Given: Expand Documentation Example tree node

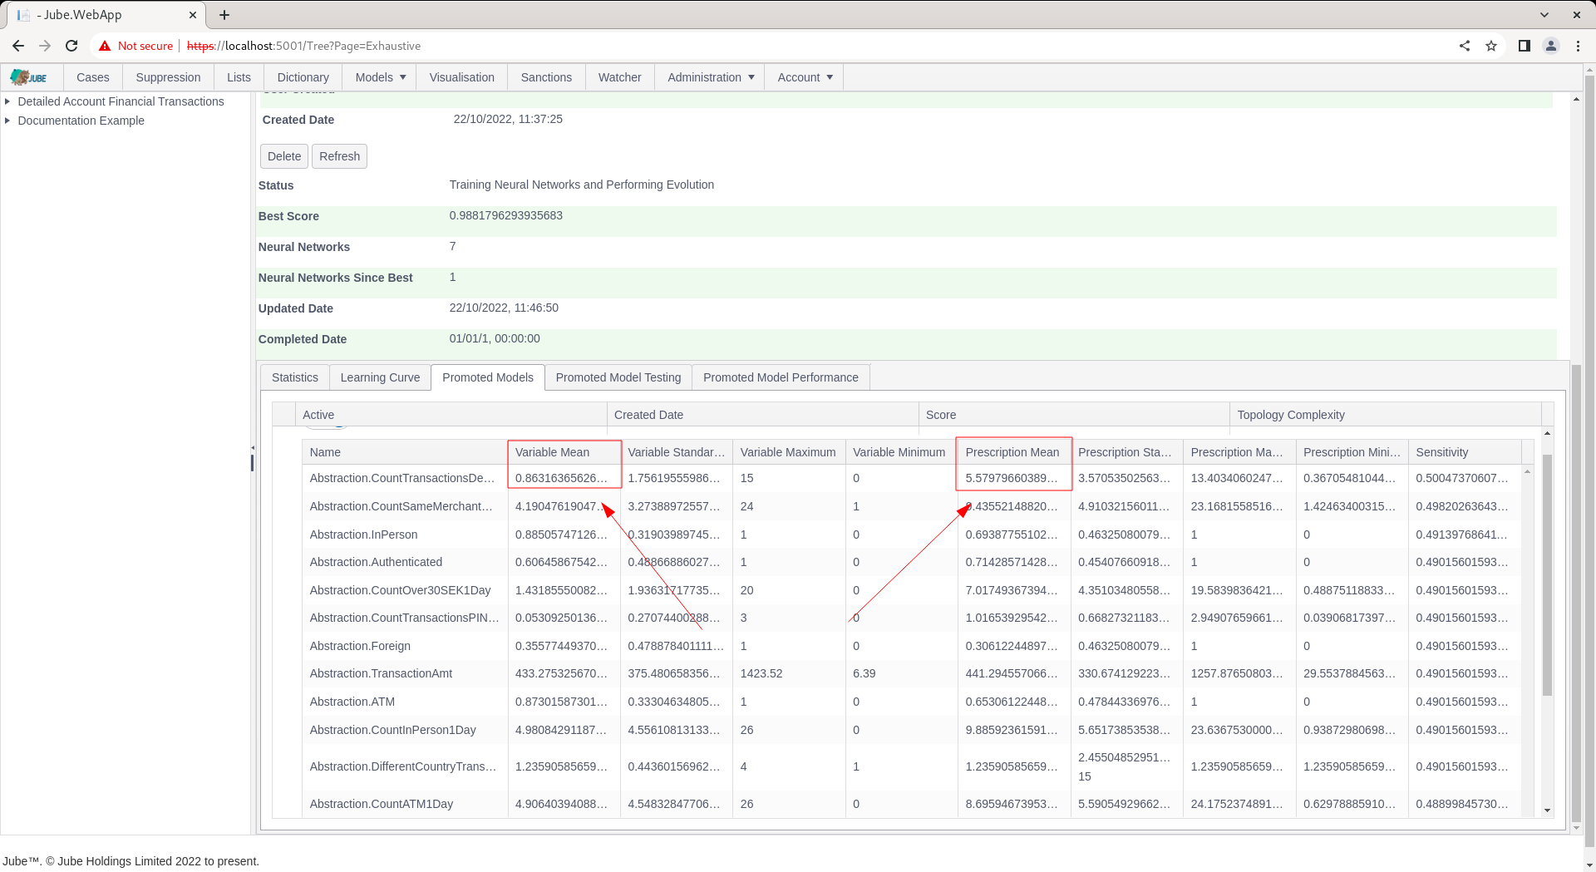Looking at the screenshot, I should (x=7, y=121).
